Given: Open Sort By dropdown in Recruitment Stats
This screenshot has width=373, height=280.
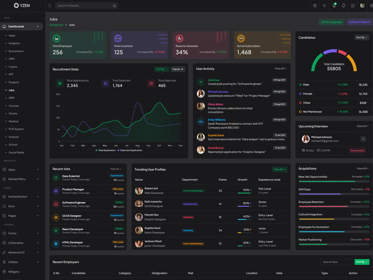Looking at the screenshot, I should tap(162, 69).
